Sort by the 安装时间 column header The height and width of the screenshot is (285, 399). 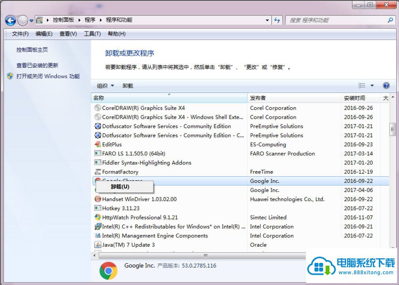(x=361, y=98)
